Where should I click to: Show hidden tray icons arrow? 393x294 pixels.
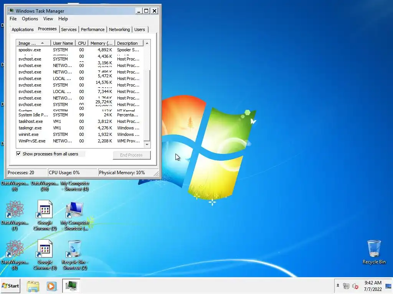[338, 286]
